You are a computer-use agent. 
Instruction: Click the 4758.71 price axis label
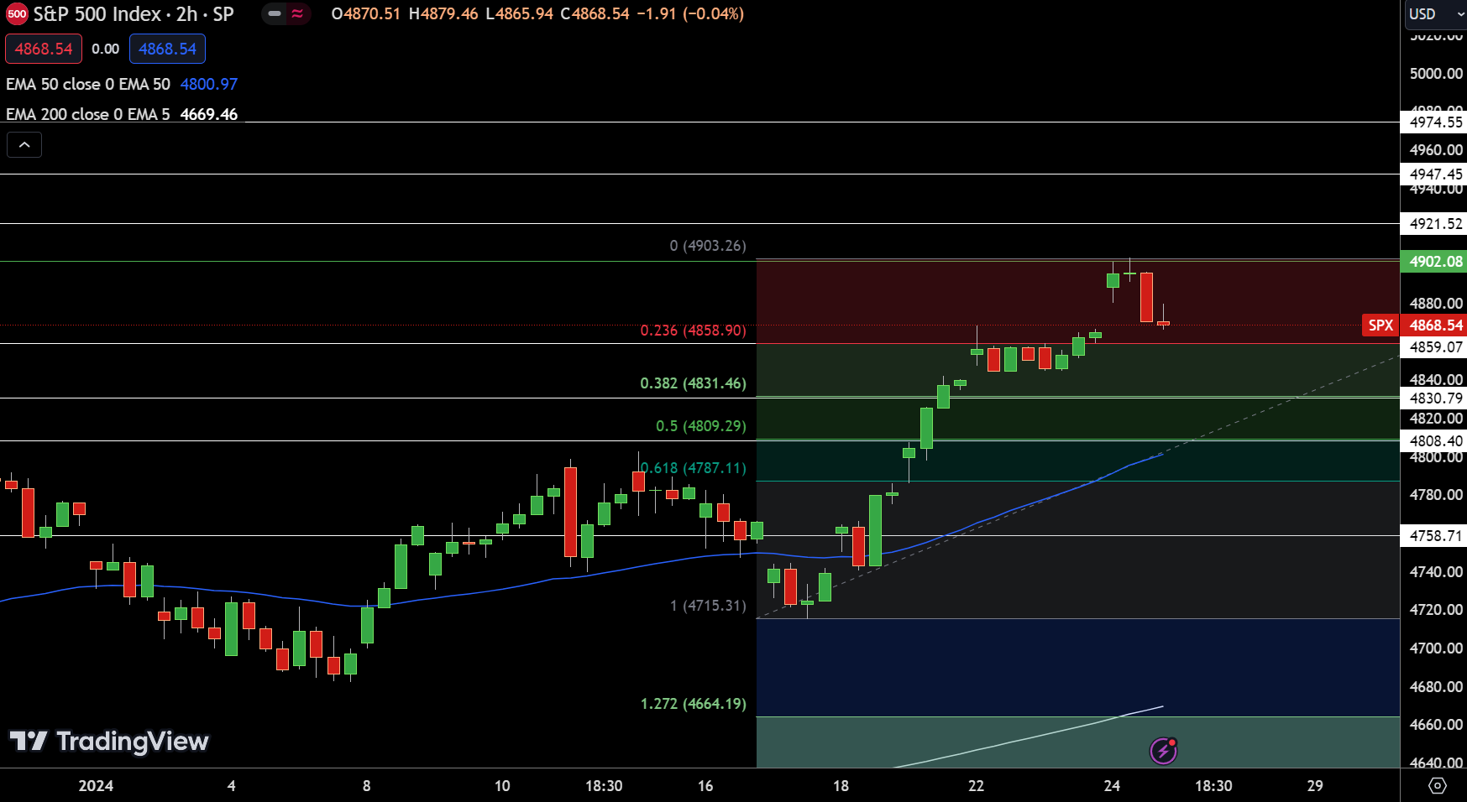[1435, 536]
